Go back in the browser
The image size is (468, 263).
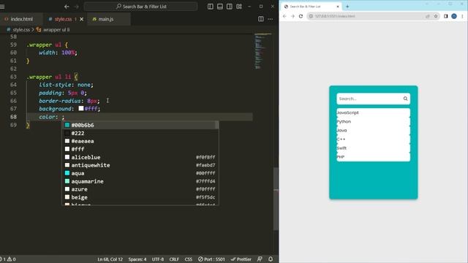coord(284,16)
